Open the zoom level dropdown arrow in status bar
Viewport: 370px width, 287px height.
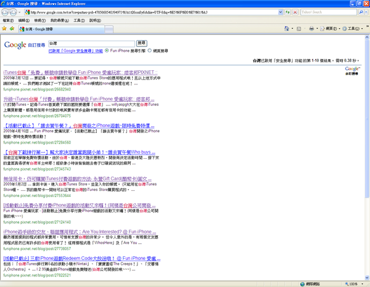click(x=363, y=284)
